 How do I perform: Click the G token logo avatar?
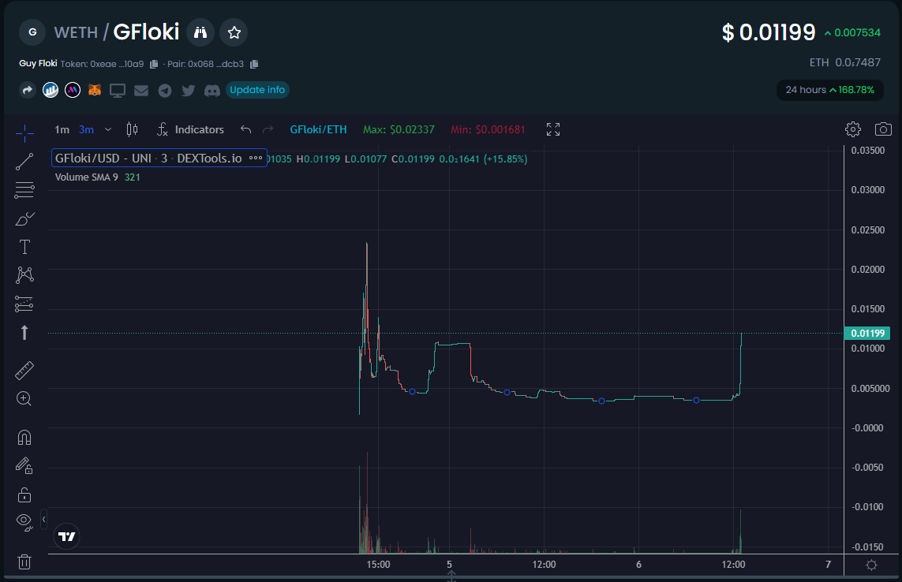tap(32, 32)
